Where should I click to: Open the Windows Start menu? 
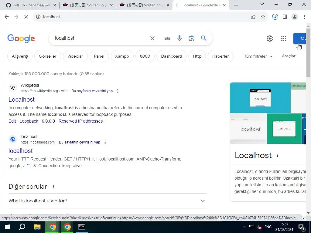coord(7,227)
